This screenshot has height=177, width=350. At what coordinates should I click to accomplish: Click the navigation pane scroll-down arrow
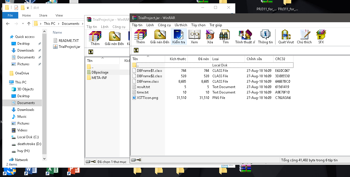click(x=44, y=158)
